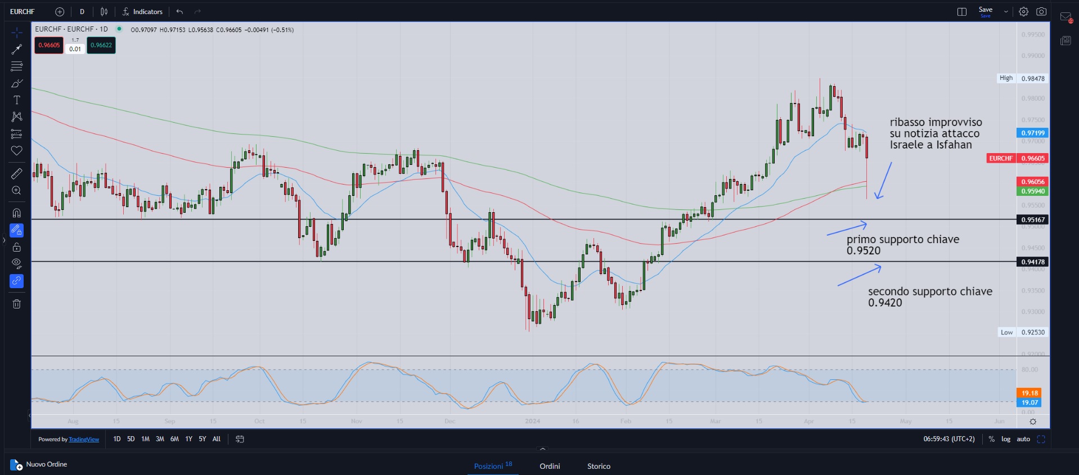
Task: Set the chart range to 1Y
Action: point(188,439)
